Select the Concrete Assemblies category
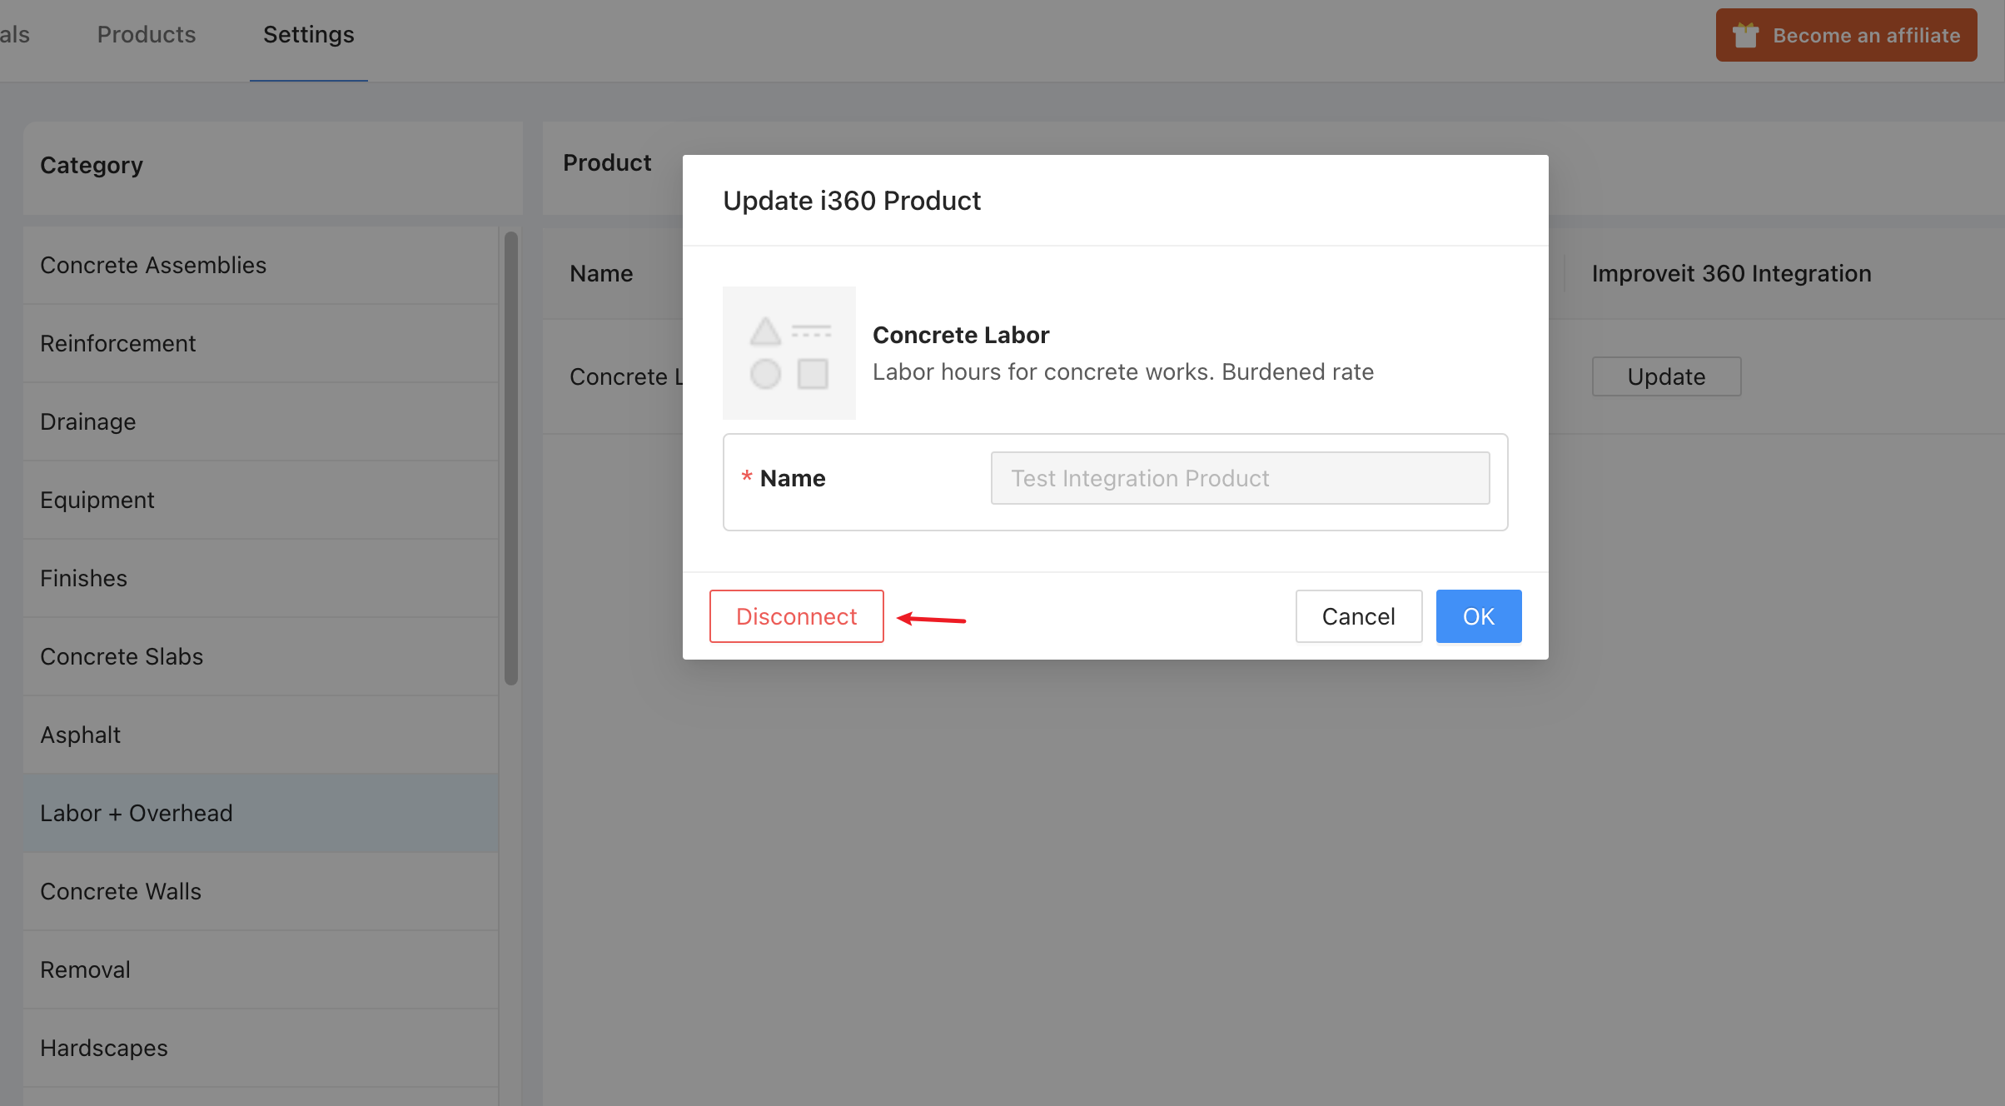The width and height of the screenshot is (2005, 1106). pyautogui.click(x=261, y=265)
